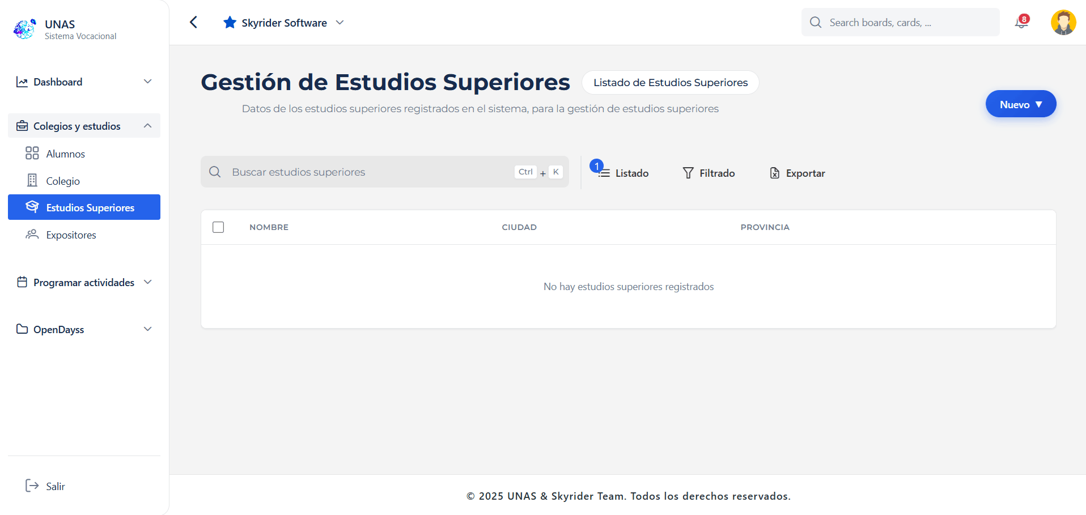Open the notifications bell icon
The image size is (1086, 515).
pyautogui.click(x=1021, y=23)
